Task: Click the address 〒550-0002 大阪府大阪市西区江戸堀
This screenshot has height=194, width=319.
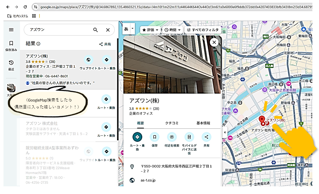Action: pyautogui.click(x=176, y=169)
